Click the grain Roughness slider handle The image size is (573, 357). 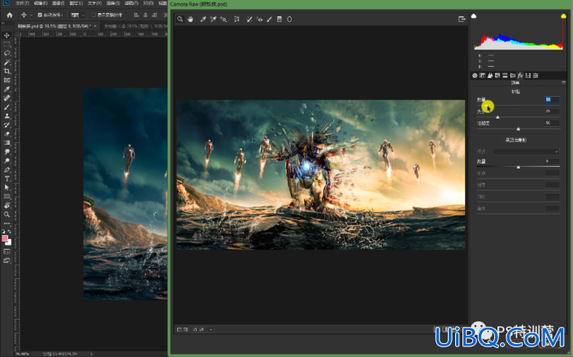[x=519, y=129]
